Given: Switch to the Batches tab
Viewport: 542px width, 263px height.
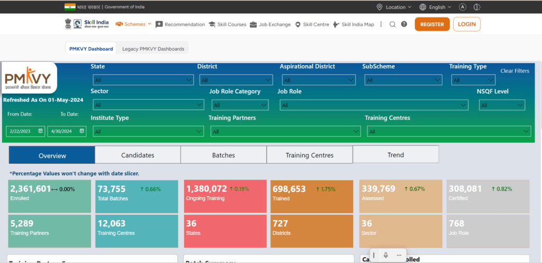Looking at the screenshot, I should pyautogui.click(x=223, y=155).
